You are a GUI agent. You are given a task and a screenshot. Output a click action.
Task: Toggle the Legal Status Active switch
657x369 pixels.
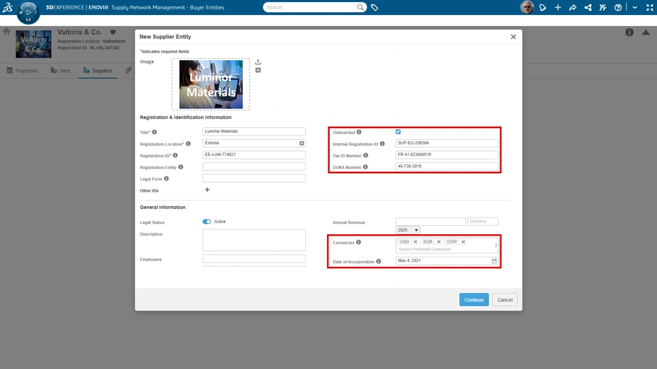pos(207,221)
